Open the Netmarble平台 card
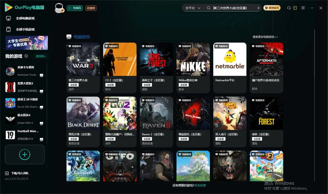 [x=230, y=68]
